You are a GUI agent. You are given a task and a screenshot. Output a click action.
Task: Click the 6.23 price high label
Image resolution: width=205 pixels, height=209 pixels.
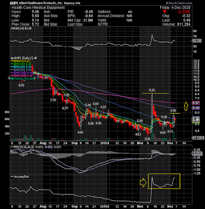(x=103, y=107)
